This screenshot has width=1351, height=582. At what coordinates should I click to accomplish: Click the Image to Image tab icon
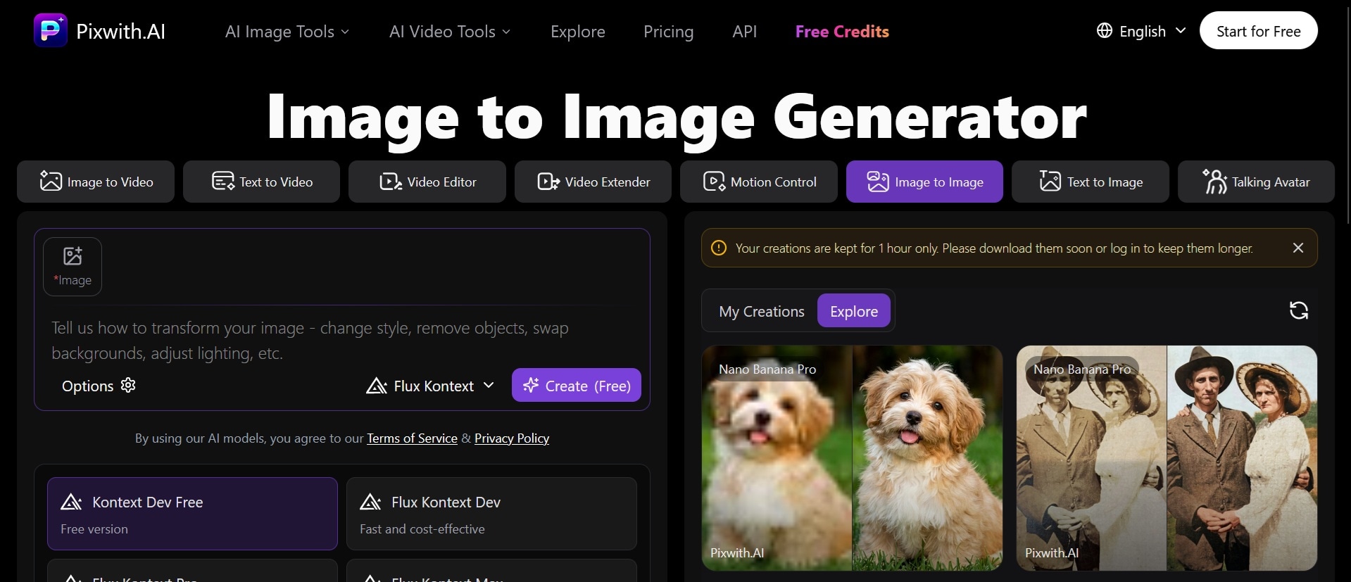878,182
